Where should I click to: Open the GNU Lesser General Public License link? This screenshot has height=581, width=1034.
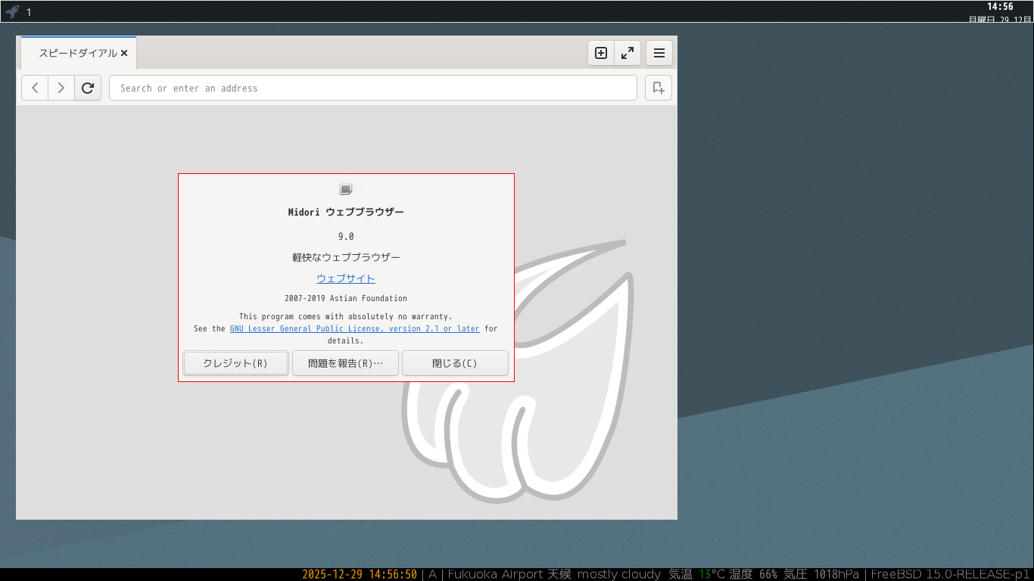pyautogui.click(x=354, y=328)
